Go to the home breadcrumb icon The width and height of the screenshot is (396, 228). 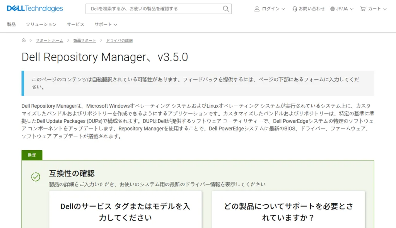click(24, 40)
